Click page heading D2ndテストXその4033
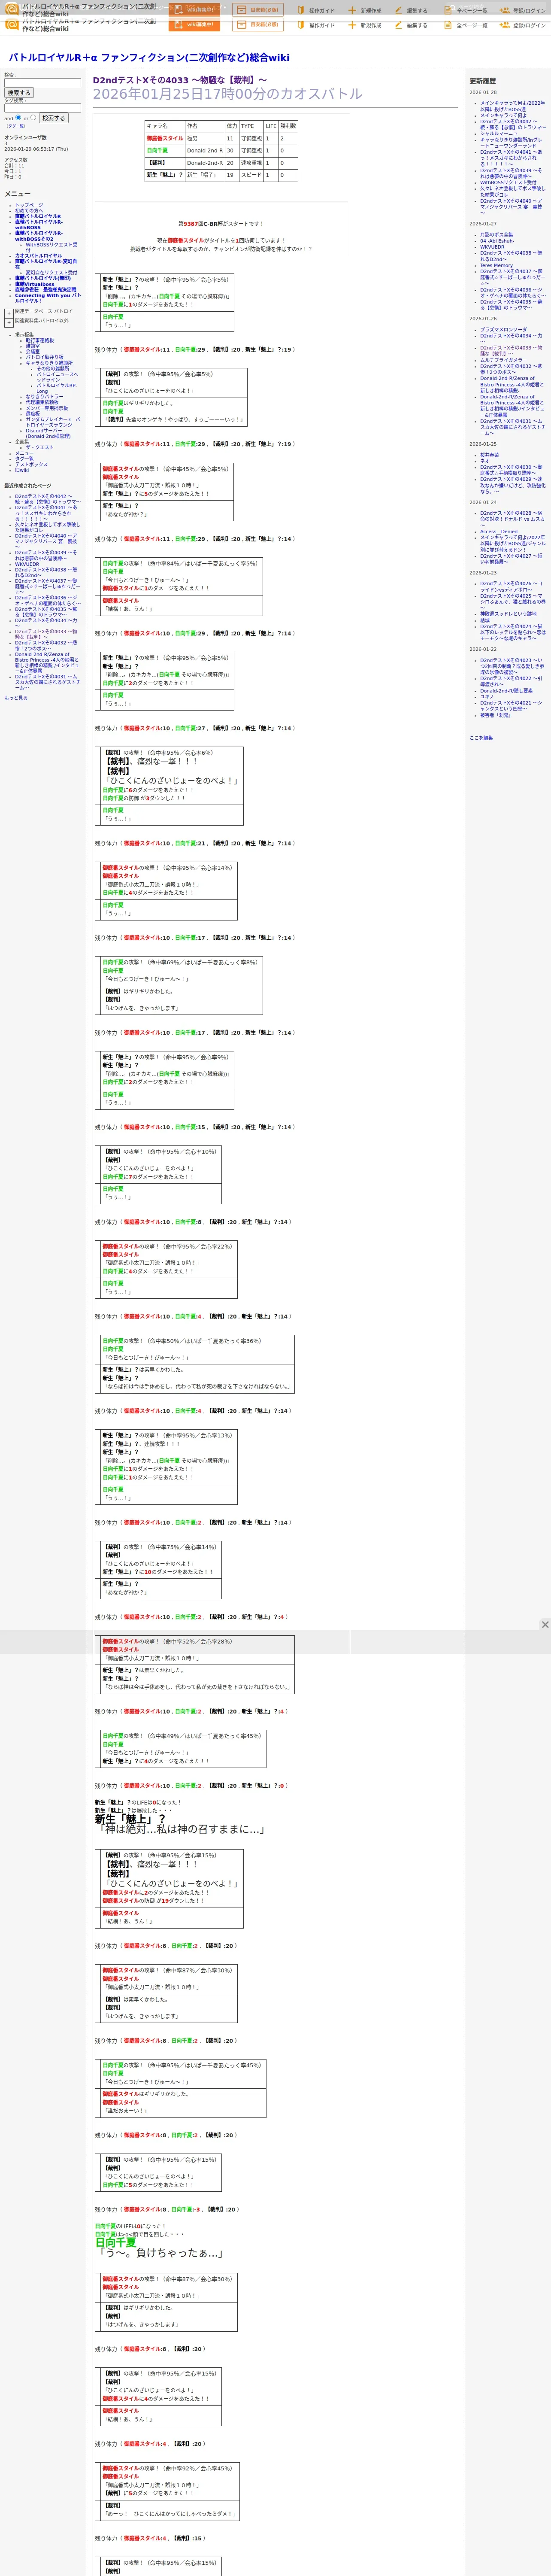 point(180,80)
